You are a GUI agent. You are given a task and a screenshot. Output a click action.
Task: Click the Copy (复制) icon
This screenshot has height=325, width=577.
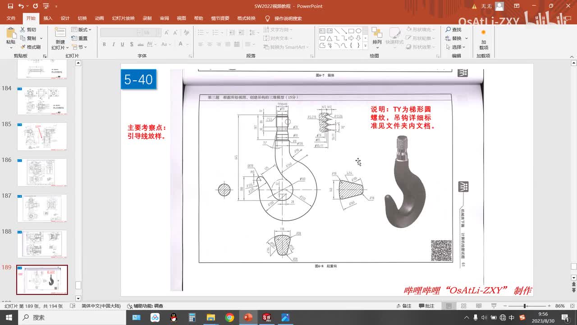pos(23,38)
